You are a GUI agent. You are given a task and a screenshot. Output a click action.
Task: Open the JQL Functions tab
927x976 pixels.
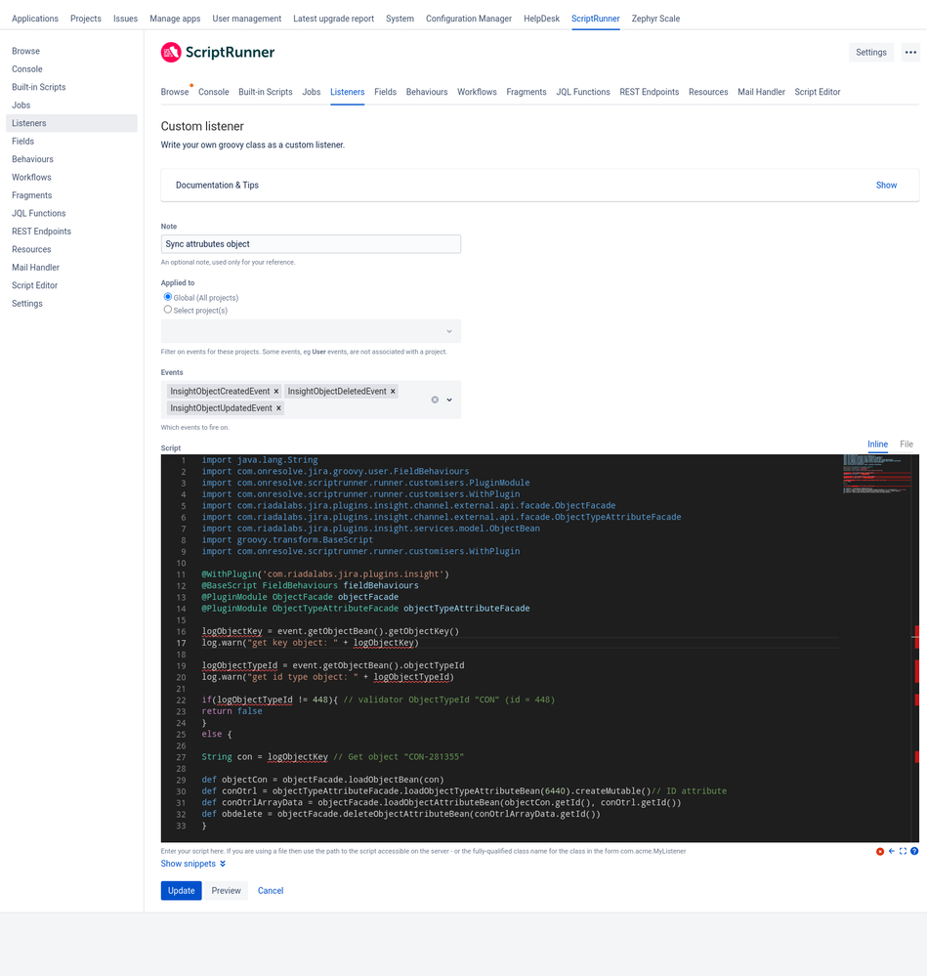pos(583,92)
